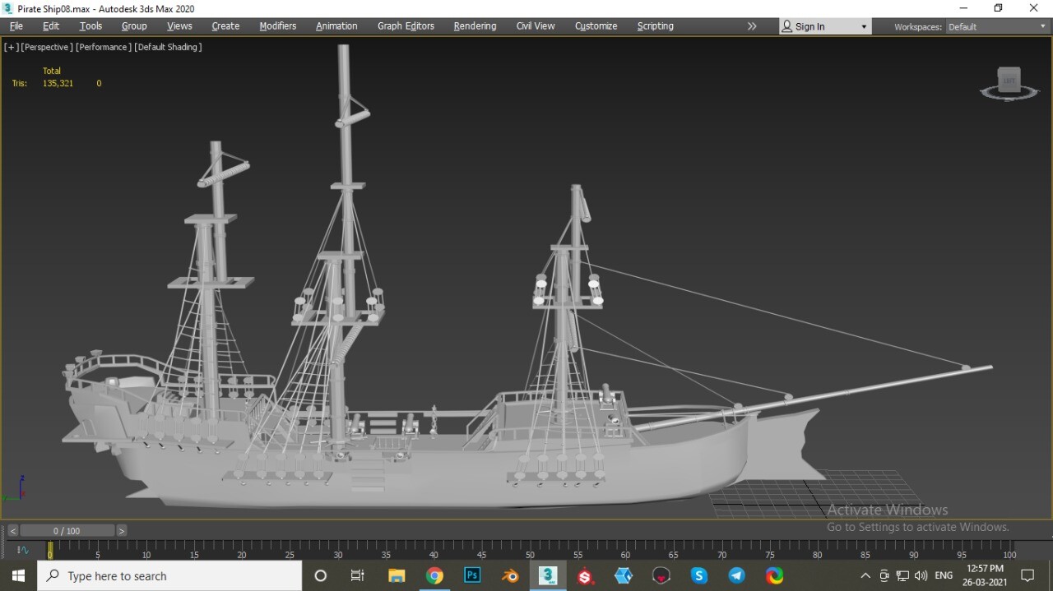Open the Customize menu
The width and height of the screenshot is (1053, 591).
(x=596, y=26)
